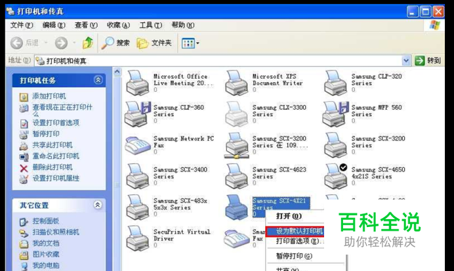Click the scanner and camera sidebar icon
The width and height of the screenshot is (454, 271).
pos(24,233)
